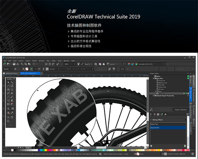This screenshot has height=159, width=198.
Task: Select the first isometric cube plane icon
Action: click(129, 64)
